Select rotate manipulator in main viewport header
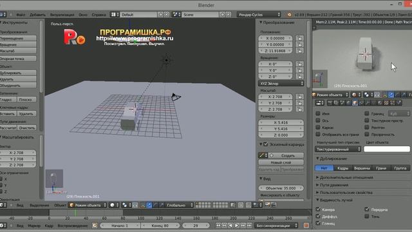 (155, 205)
